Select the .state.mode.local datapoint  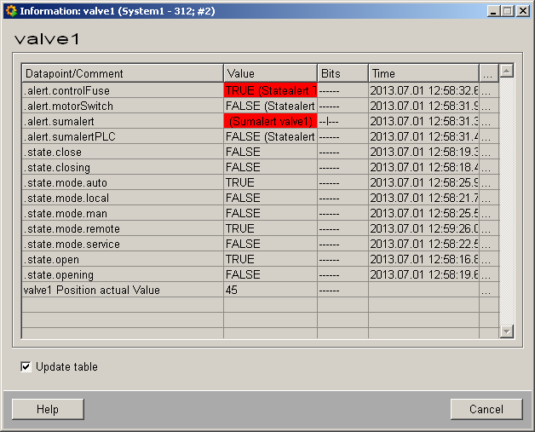coord(123,199)
